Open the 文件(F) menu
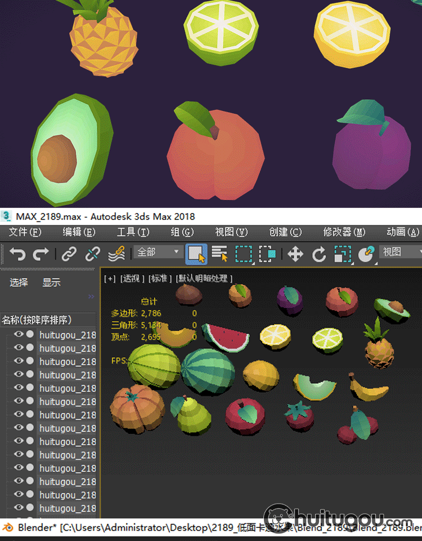This screenshot has height=541, width=422. [25, 232]
